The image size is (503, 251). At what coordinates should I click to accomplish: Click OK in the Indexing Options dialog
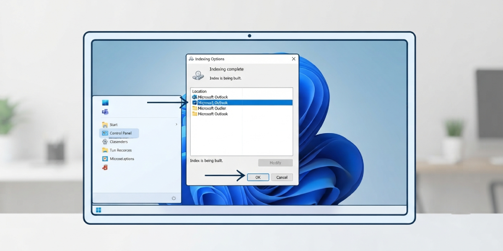[x=258, y=177]
